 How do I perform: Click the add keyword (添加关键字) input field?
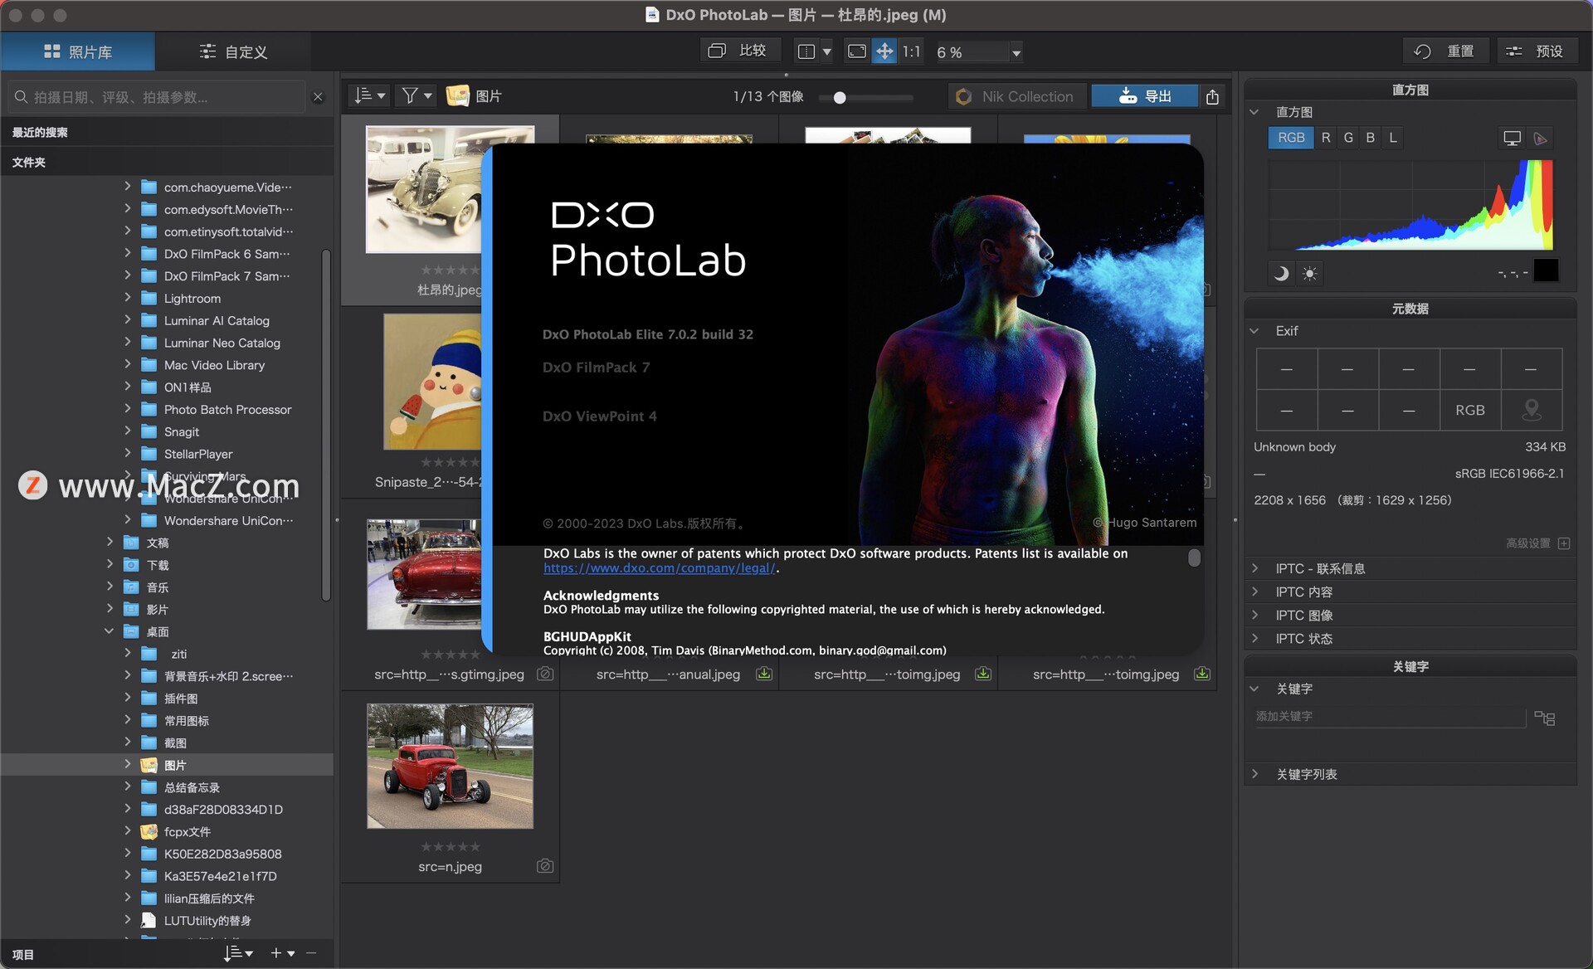(1390, 717)
